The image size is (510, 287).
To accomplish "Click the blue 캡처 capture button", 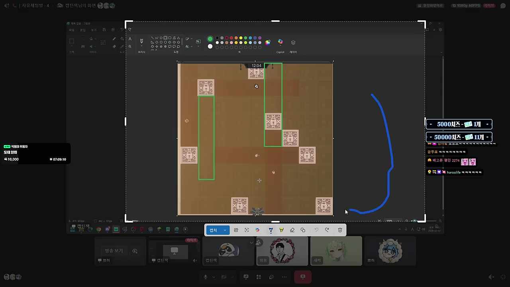I will (x=214, y=230).
